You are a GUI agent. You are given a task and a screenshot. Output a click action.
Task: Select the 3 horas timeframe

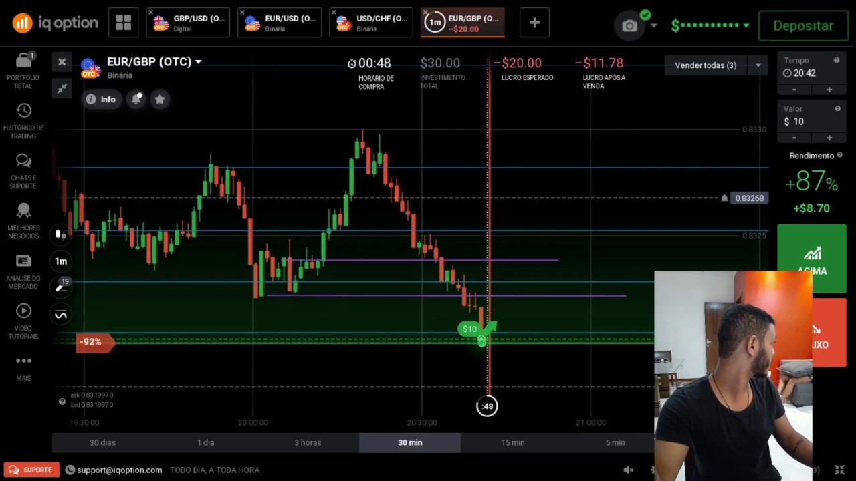308,442
